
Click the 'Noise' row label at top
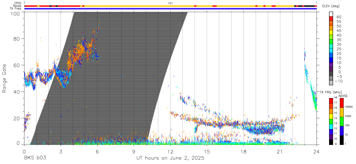[x=17, y=6]
